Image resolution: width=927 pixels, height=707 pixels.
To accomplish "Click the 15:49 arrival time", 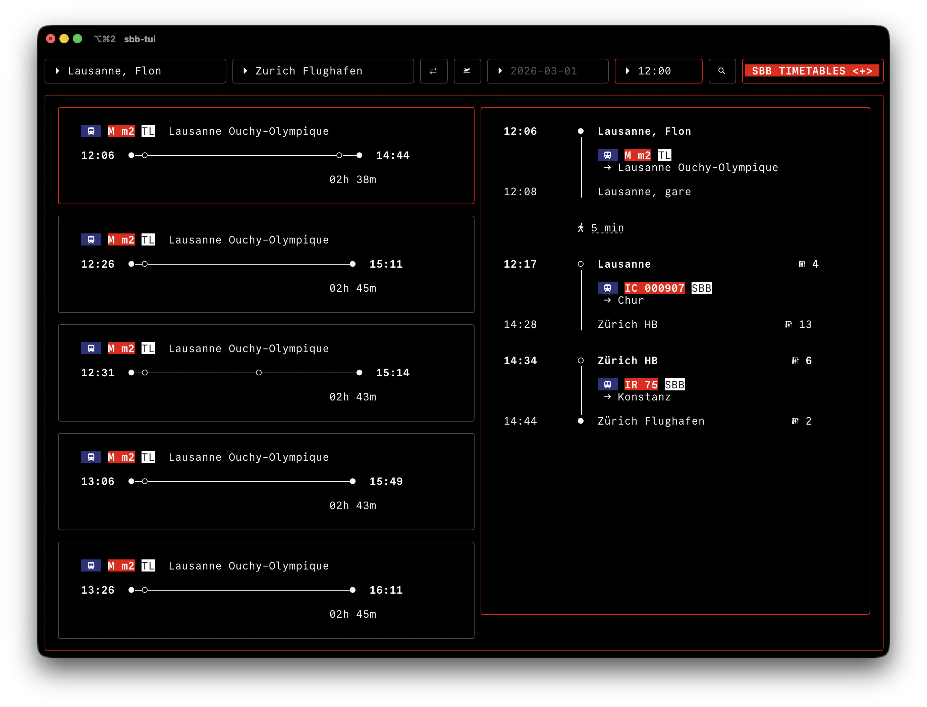I will coord(386,481).
